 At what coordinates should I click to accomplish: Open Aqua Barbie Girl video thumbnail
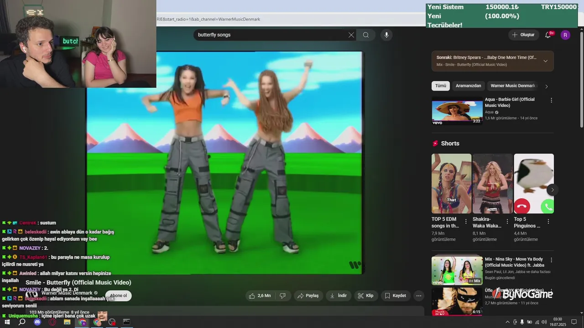coord(457,111)
